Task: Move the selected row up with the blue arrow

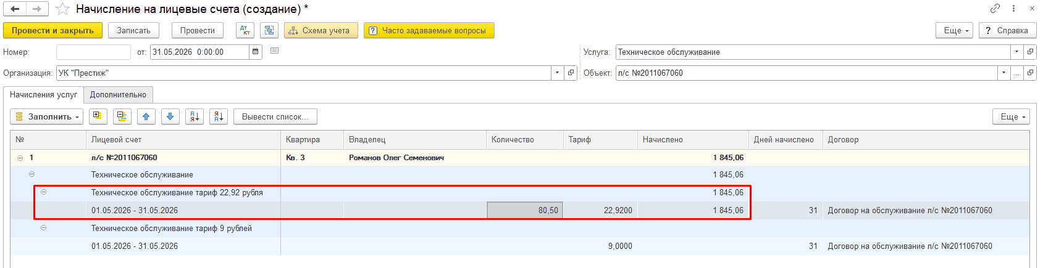Action: 146,116
